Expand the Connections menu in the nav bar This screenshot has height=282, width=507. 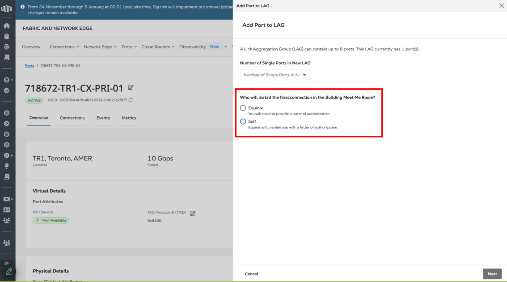point(64,47)
